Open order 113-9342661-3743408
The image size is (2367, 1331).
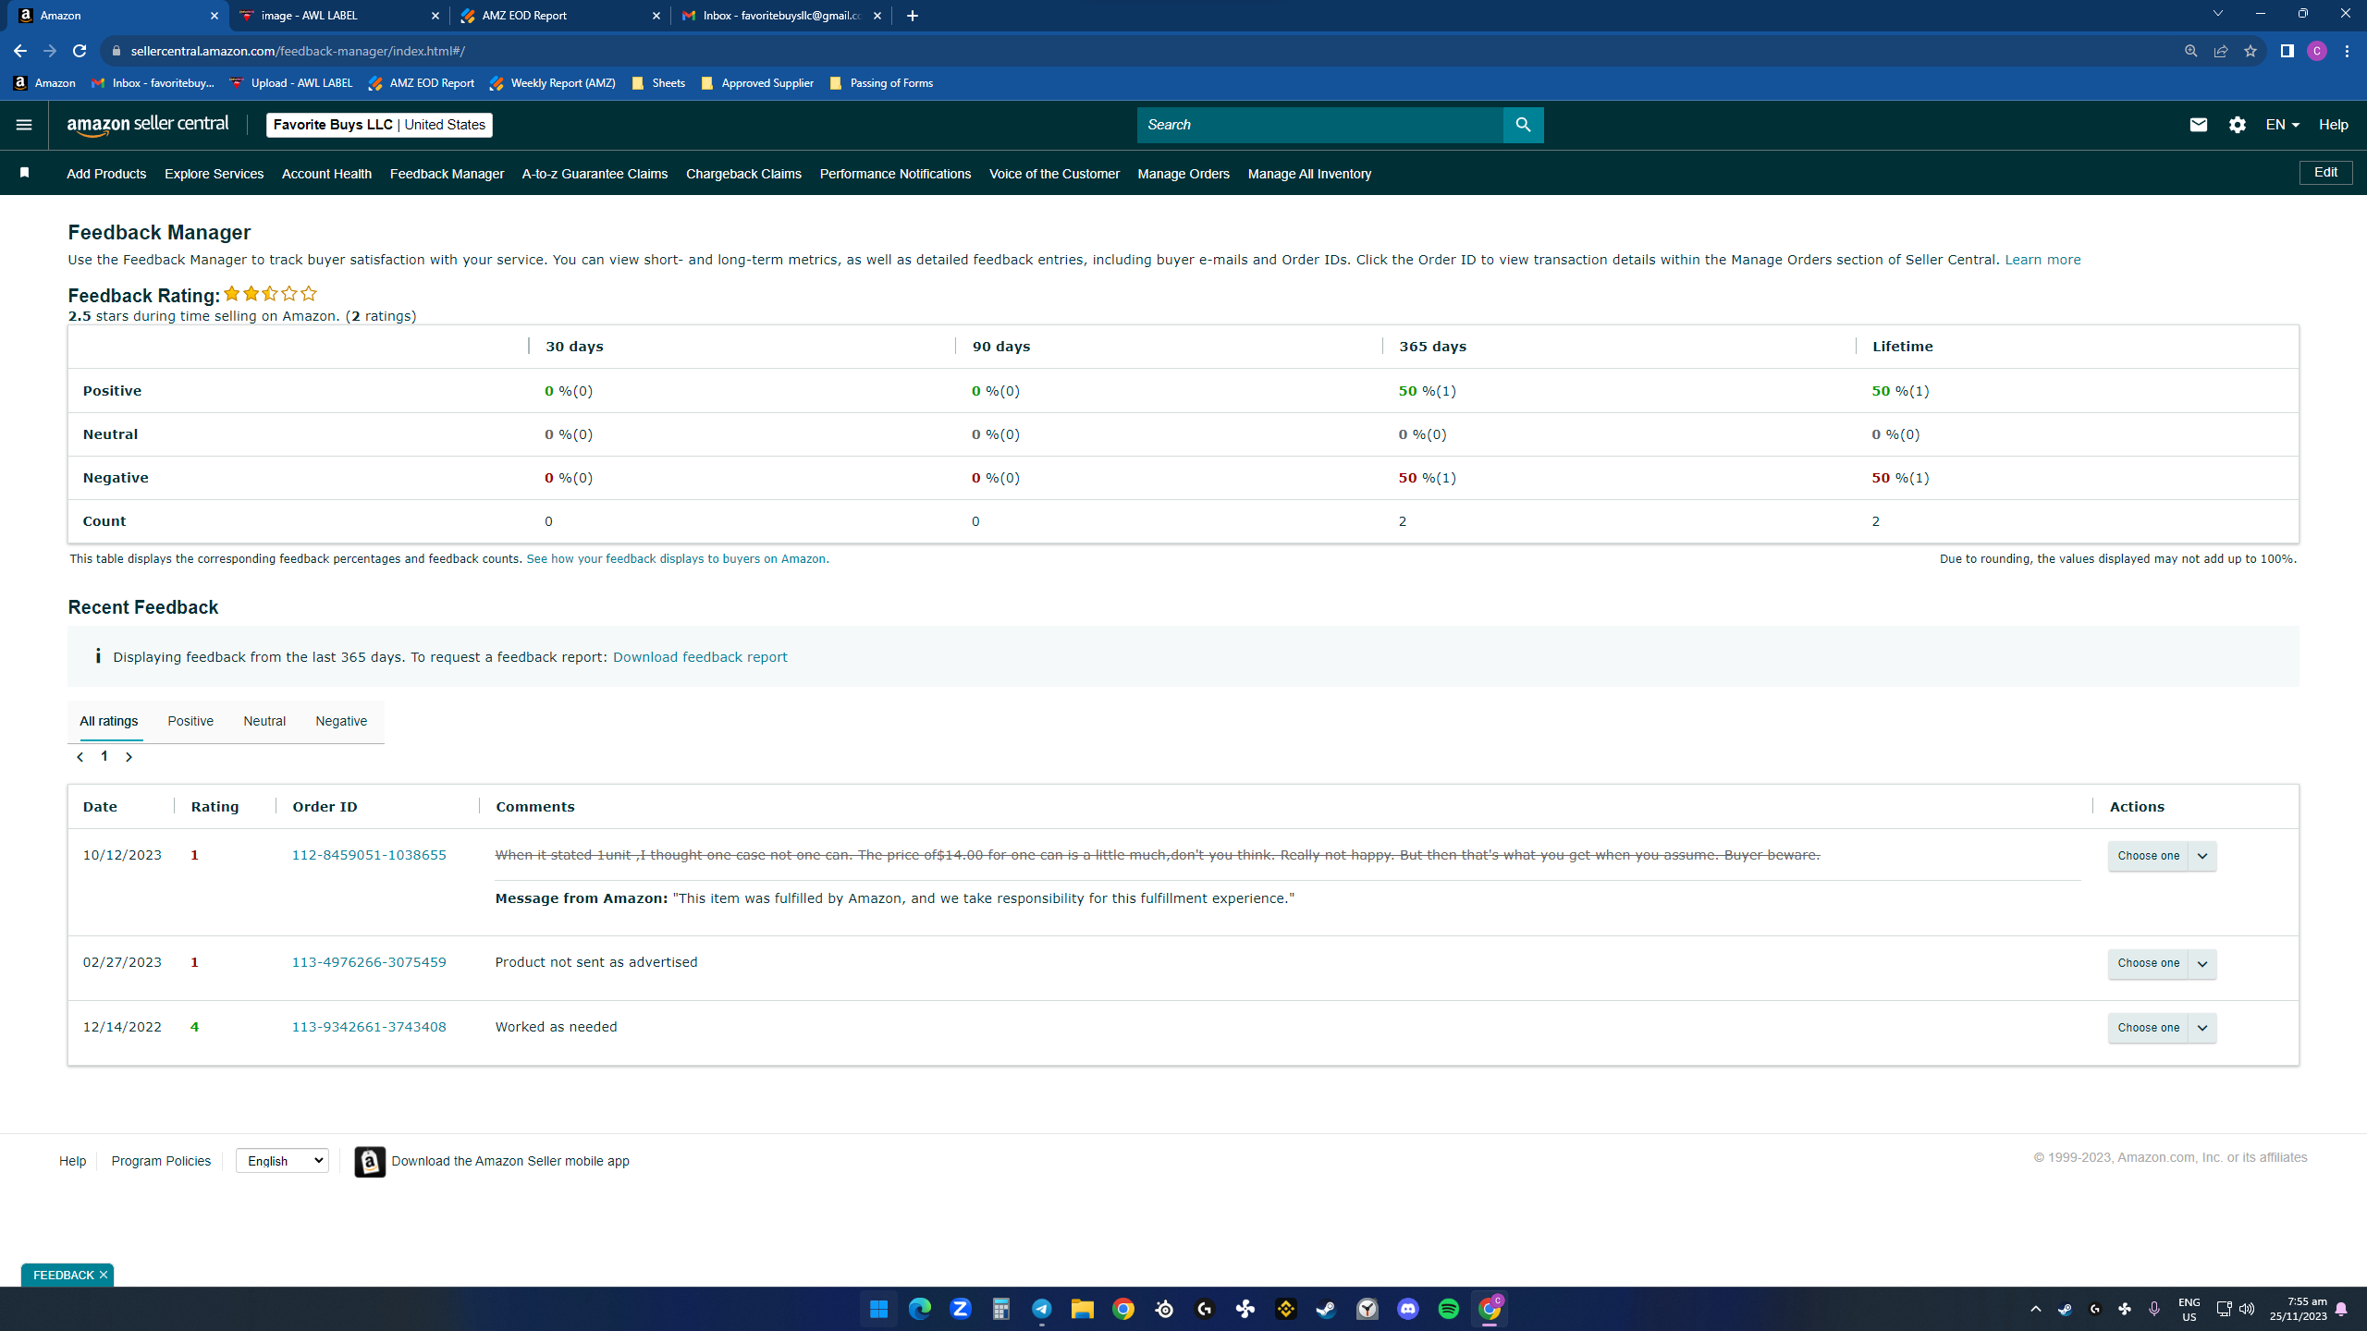pyautogui.click(x=369, y=1027)
